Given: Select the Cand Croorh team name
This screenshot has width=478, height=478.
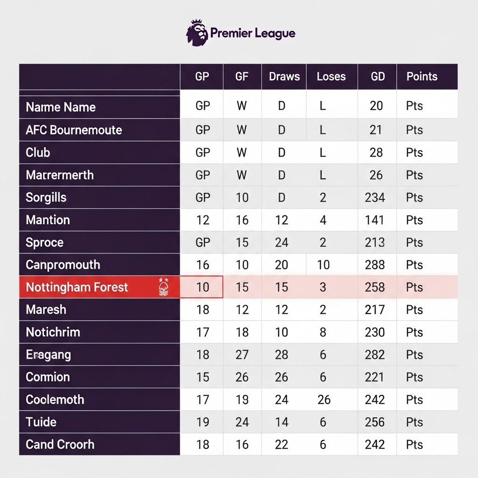Looking at the screenshot, I should pyautogui.click(x=60, y=444).
